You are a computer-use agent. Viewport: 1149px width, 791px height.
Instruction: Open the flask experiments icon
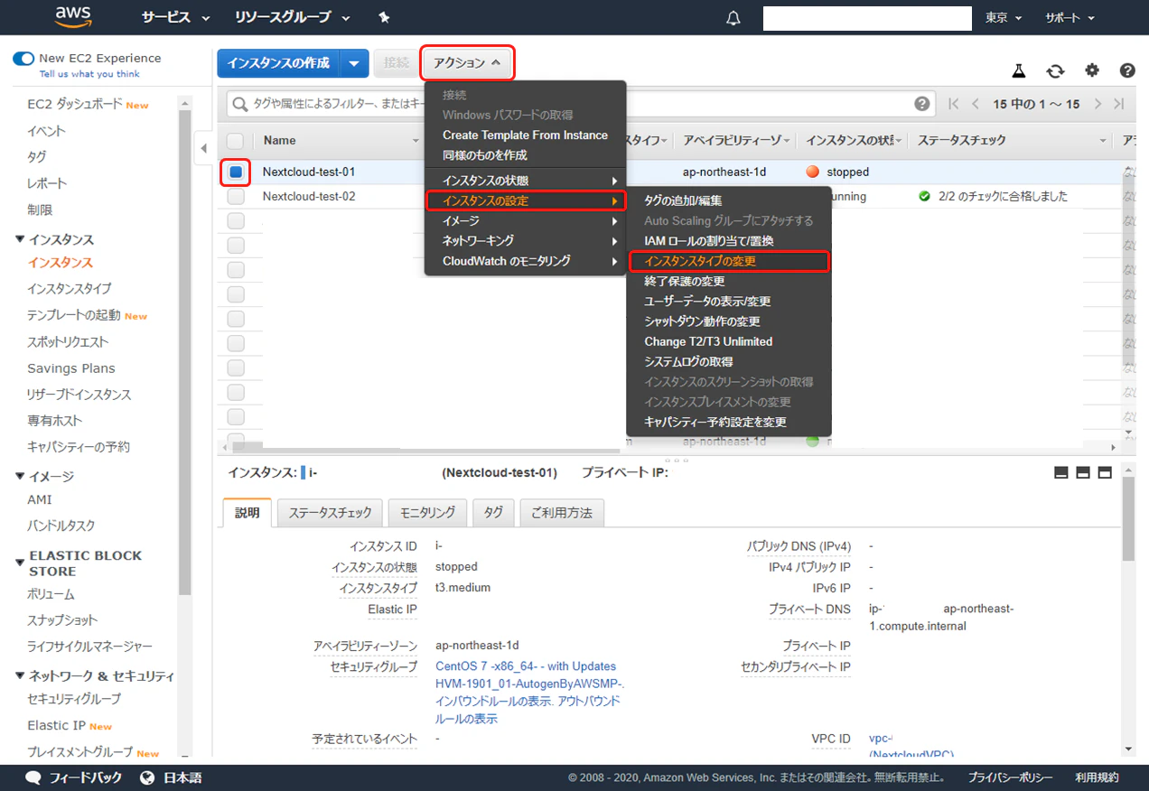tap(1019, 70)
